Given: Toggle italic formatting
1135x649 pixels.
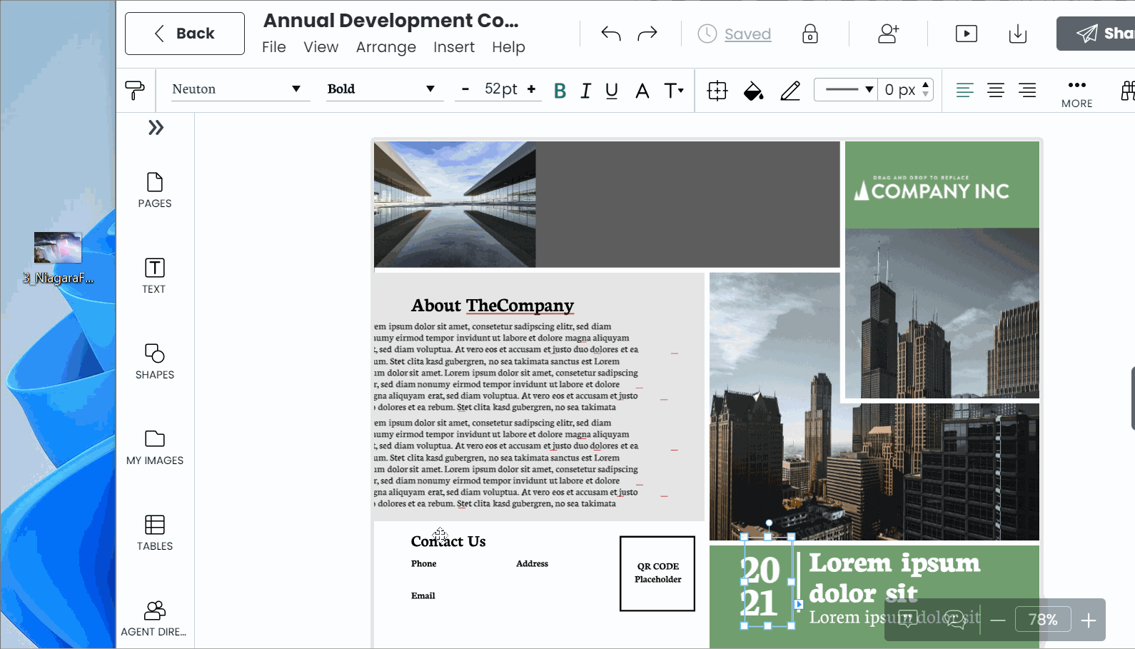Looking at the screenshot, I should point(585,91).
